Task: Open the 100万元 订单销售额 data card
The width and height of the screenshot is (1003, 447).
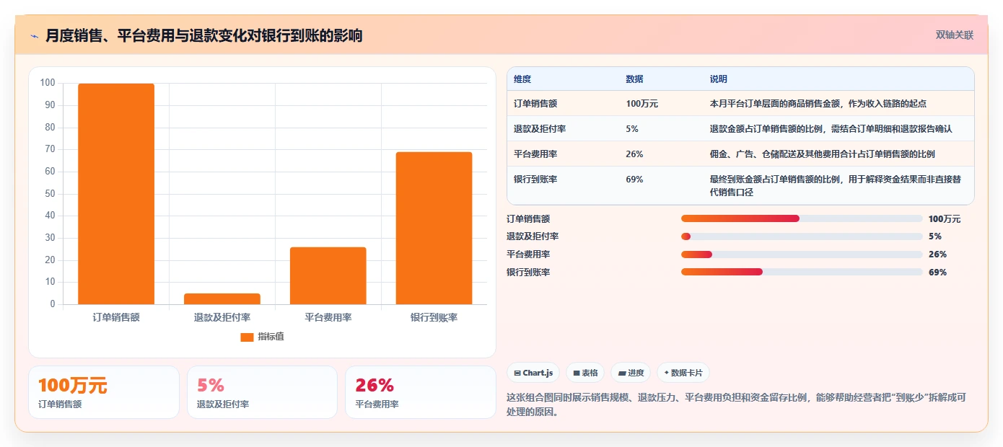Action: click(104, 392)
